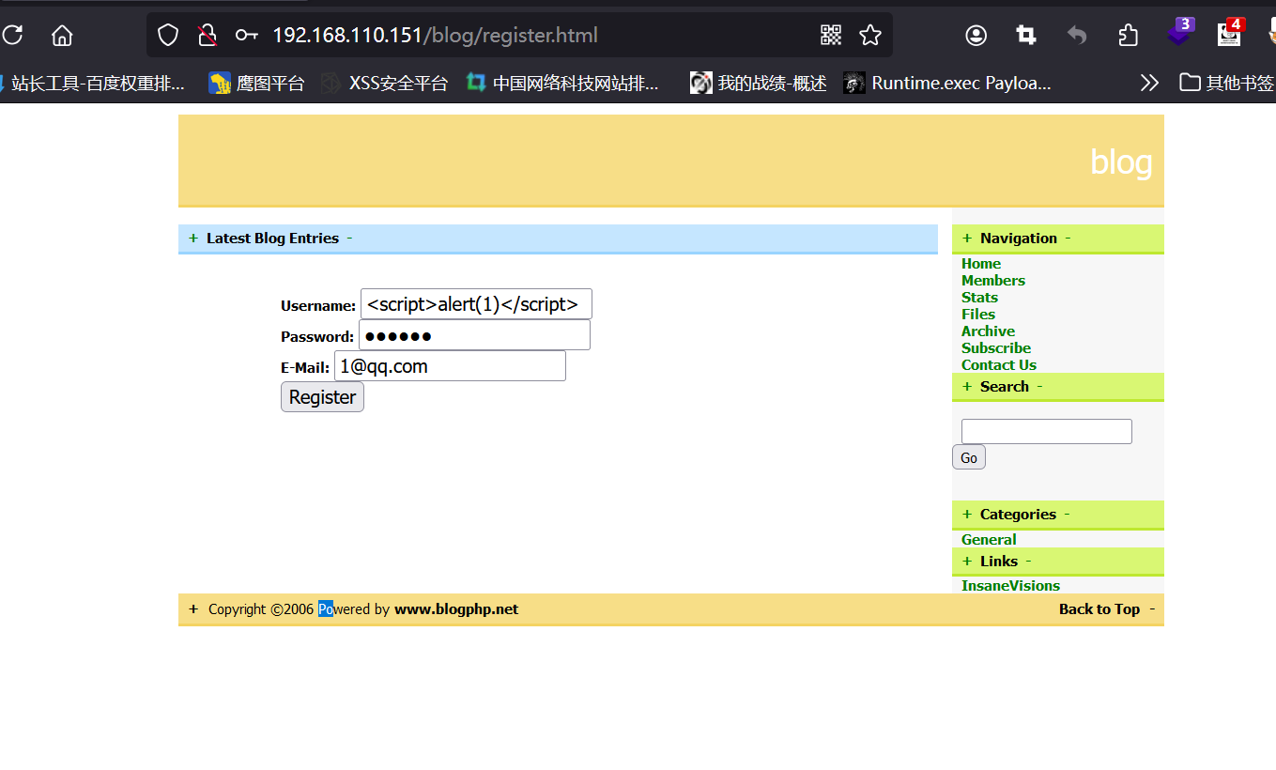This screenshot has height=770, width=1276.
Task: Take a screenshot with the crop icon
Action: click(1026, 36)
